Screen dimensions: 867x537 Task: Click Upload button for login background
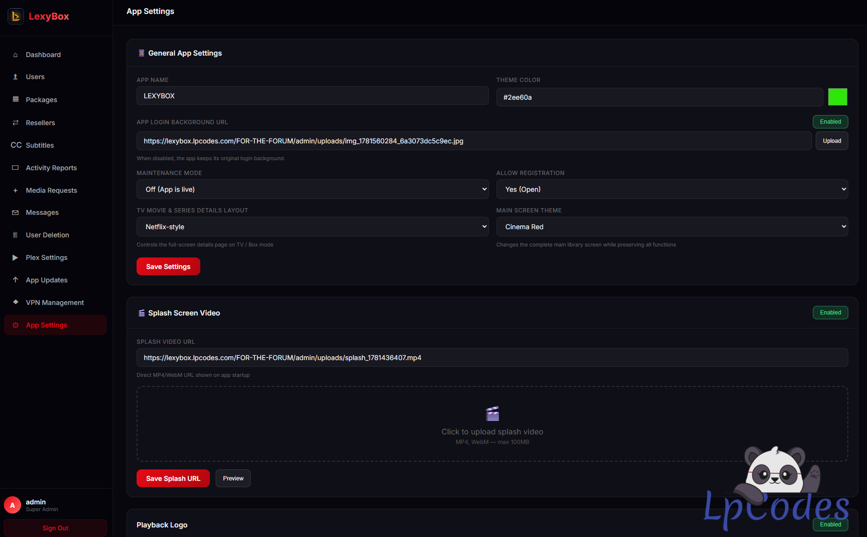(x=832, y=141)
